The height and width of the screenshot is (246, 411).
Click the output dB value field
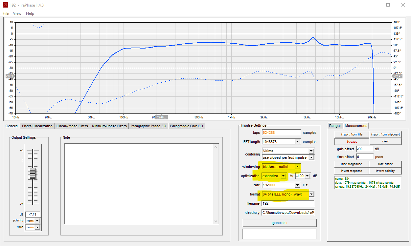(x=33, y=215)
